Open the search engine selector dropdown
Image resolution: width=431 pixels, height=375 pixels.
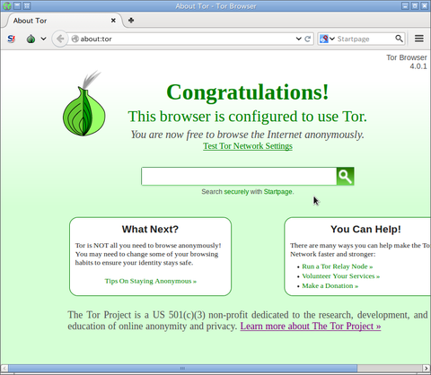(x=327, y=39)
